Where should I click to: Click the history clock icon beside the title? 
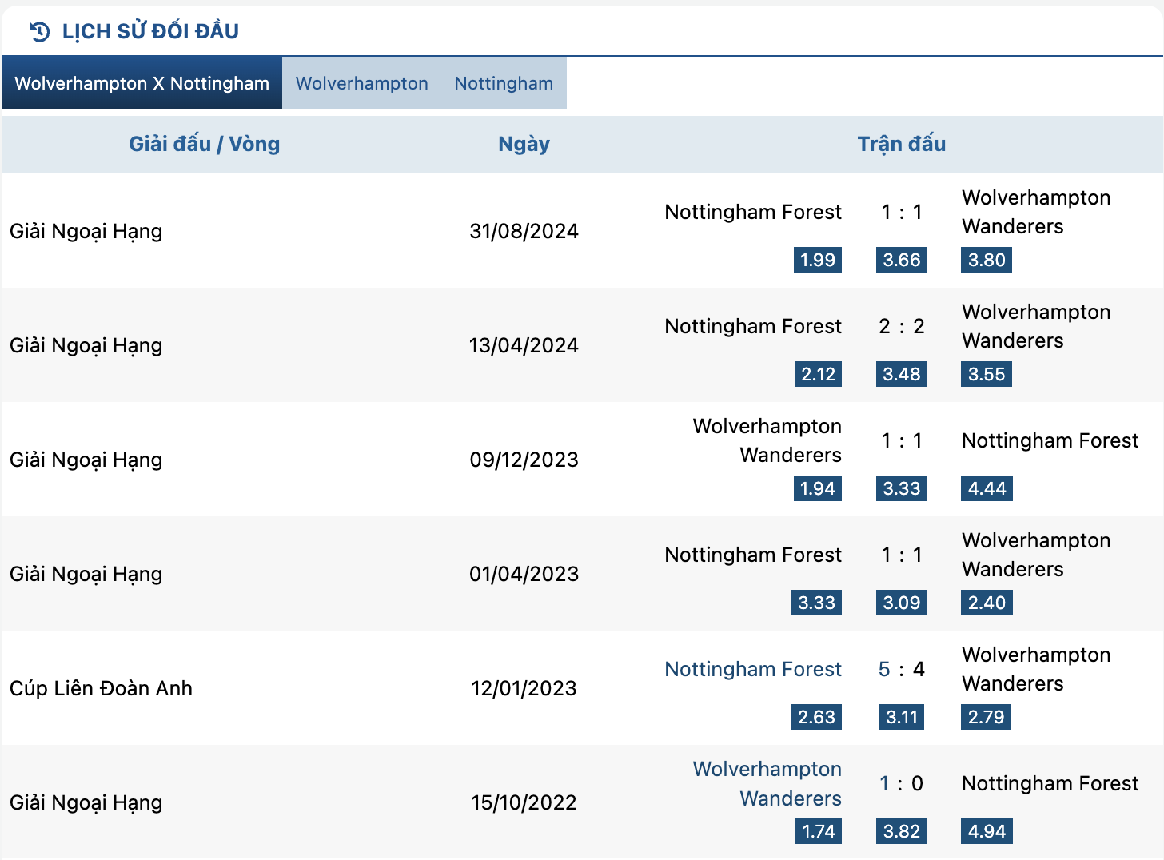(39, 31)
